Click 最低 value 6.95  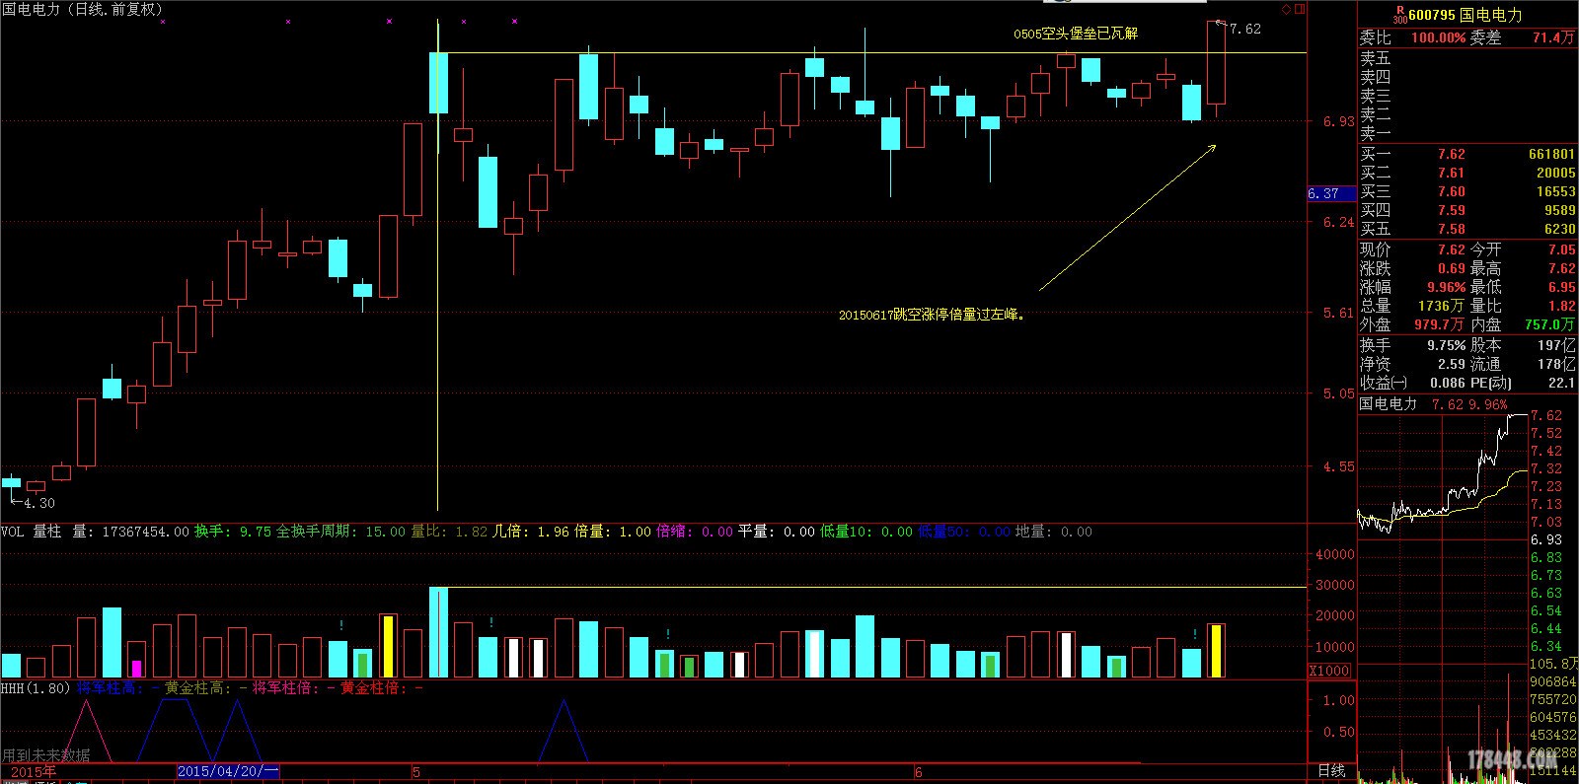click(x=1561, y=287)
